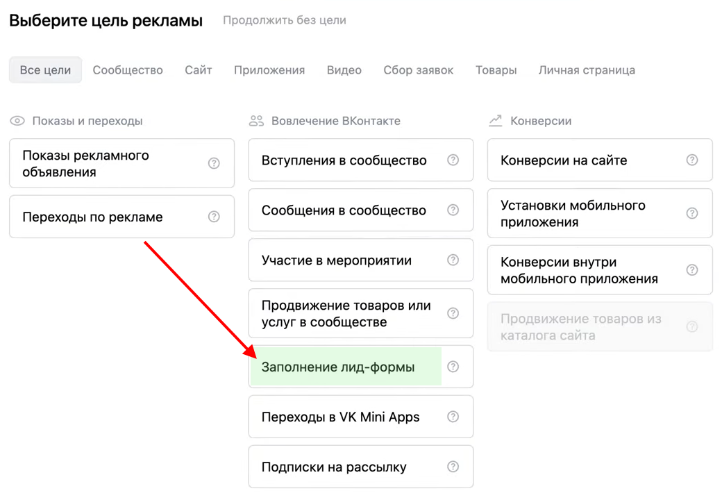Switch to the Приложения tab

coord(269,70)
